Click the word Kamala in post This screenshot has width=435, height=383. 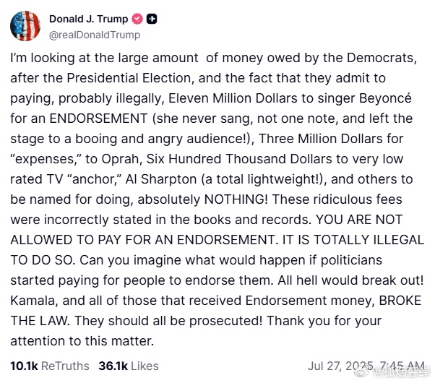34,301
